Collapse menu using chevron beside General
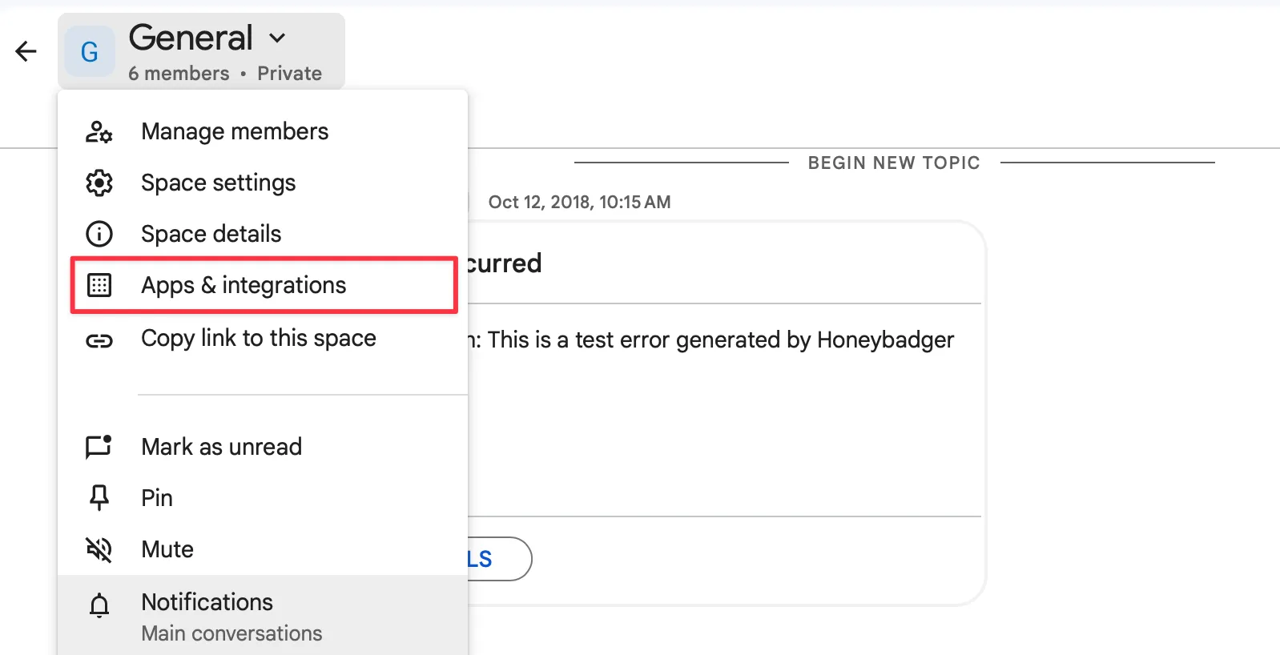The height and width of the screenshot is (655, 1280). pos(277,38)
